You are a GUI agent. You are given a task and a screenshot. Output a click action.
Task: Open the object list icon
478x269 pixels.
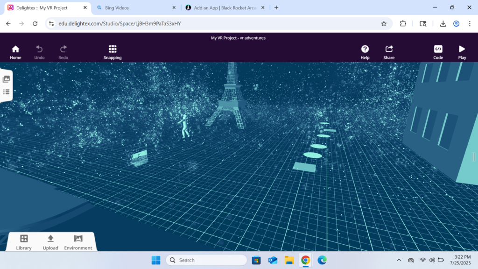point(6,92)
